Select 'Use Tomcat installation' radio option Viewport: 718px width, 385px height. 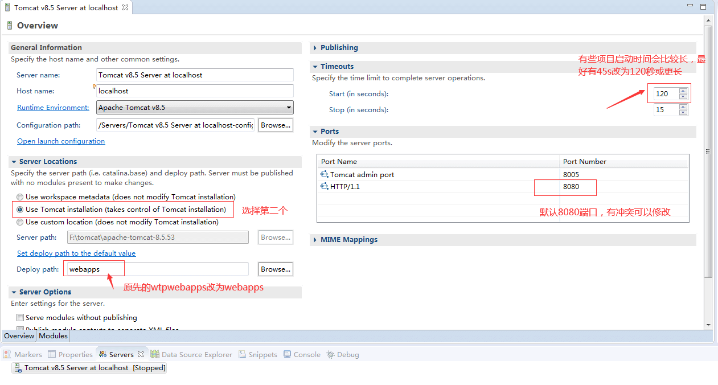click(x=20, y=210)
